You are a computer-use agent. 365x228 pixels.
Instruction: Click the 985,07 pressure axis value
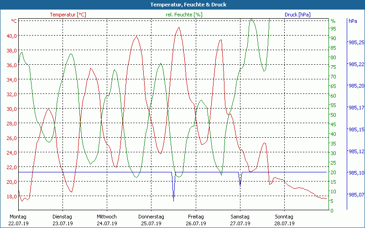pos(356,195)
